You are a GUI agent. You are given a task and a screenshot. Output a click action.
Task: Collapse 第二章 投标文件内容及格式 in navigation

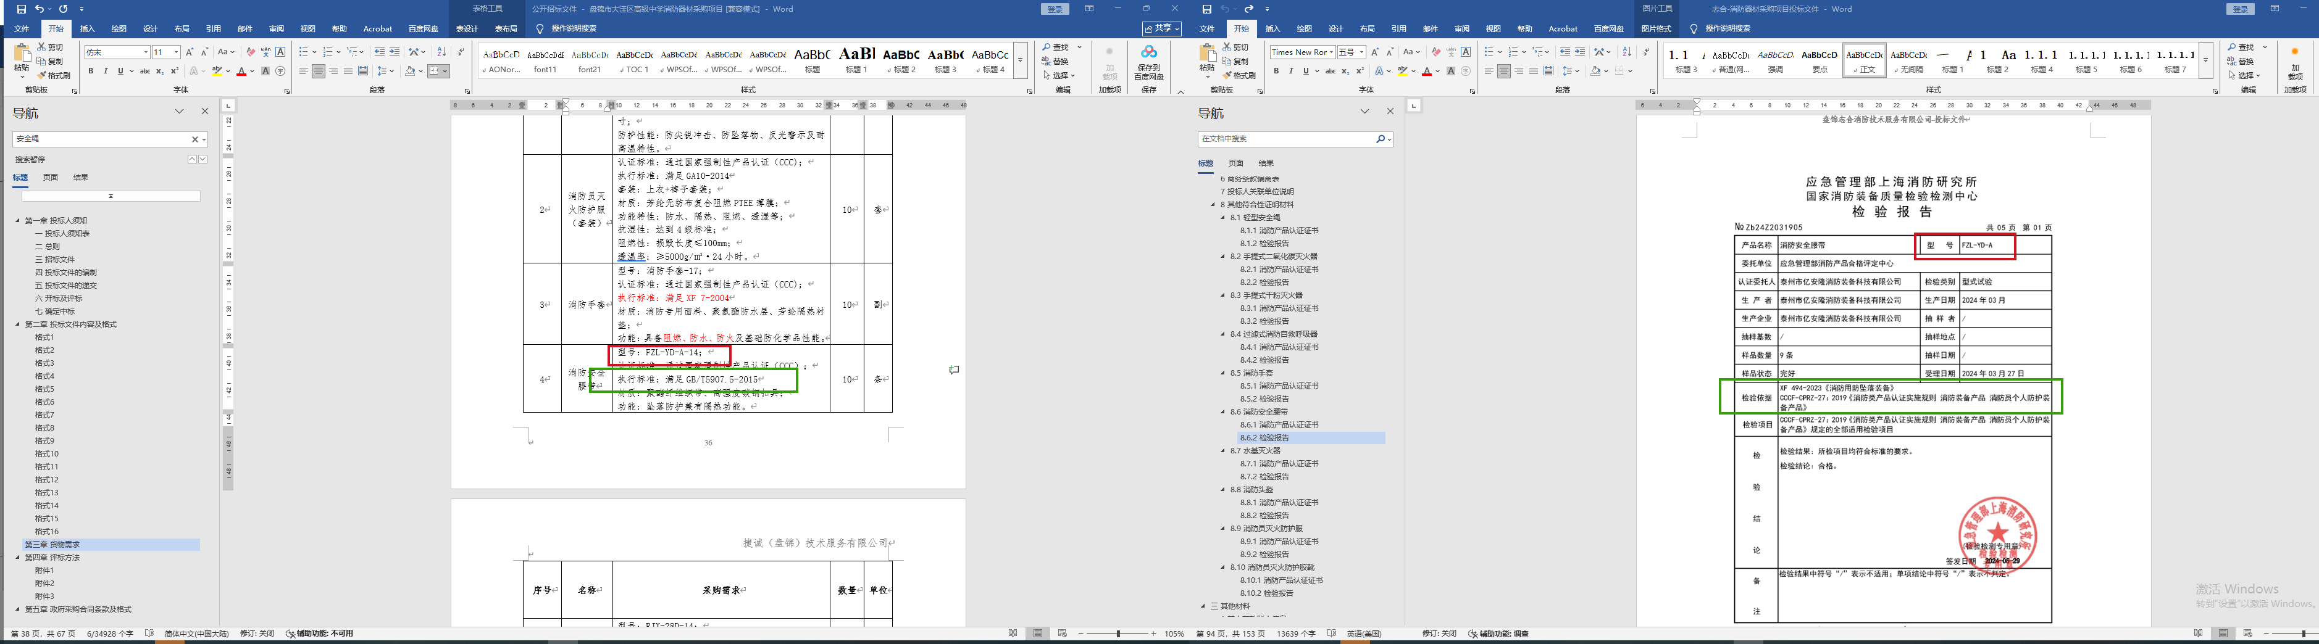17,324
